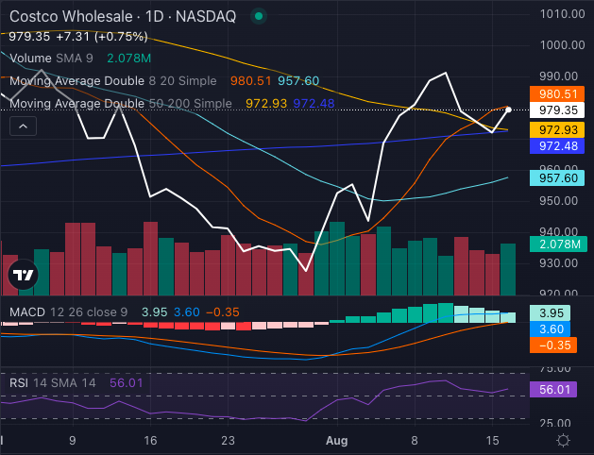Click the last price dot on chart
The image size is (594, 455).
pyautogui.click(x=508, y=110)
